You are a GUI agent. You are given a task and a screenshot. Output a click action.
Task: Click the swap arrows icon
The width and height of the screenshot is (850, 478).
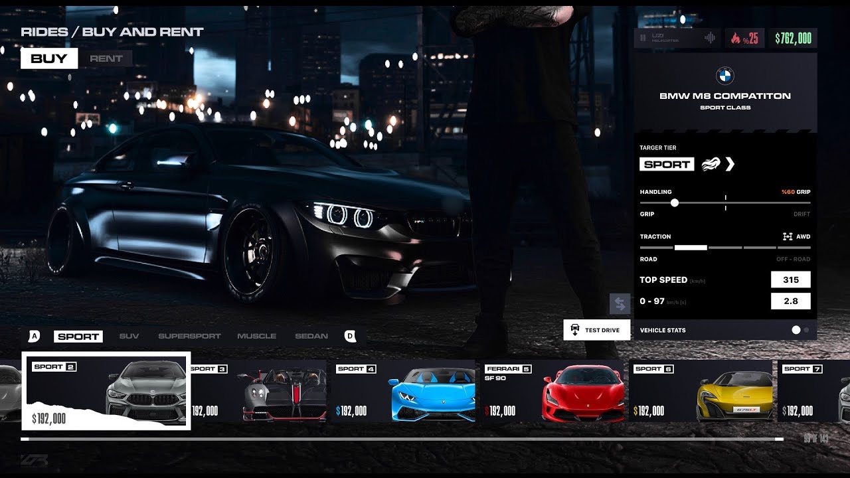[x=620, y=304]
